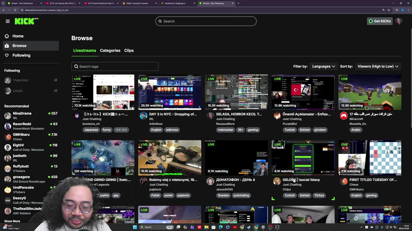
Task: Open SELASA, HORROR KECIL stream thumbnail
Action: (236, 92)
